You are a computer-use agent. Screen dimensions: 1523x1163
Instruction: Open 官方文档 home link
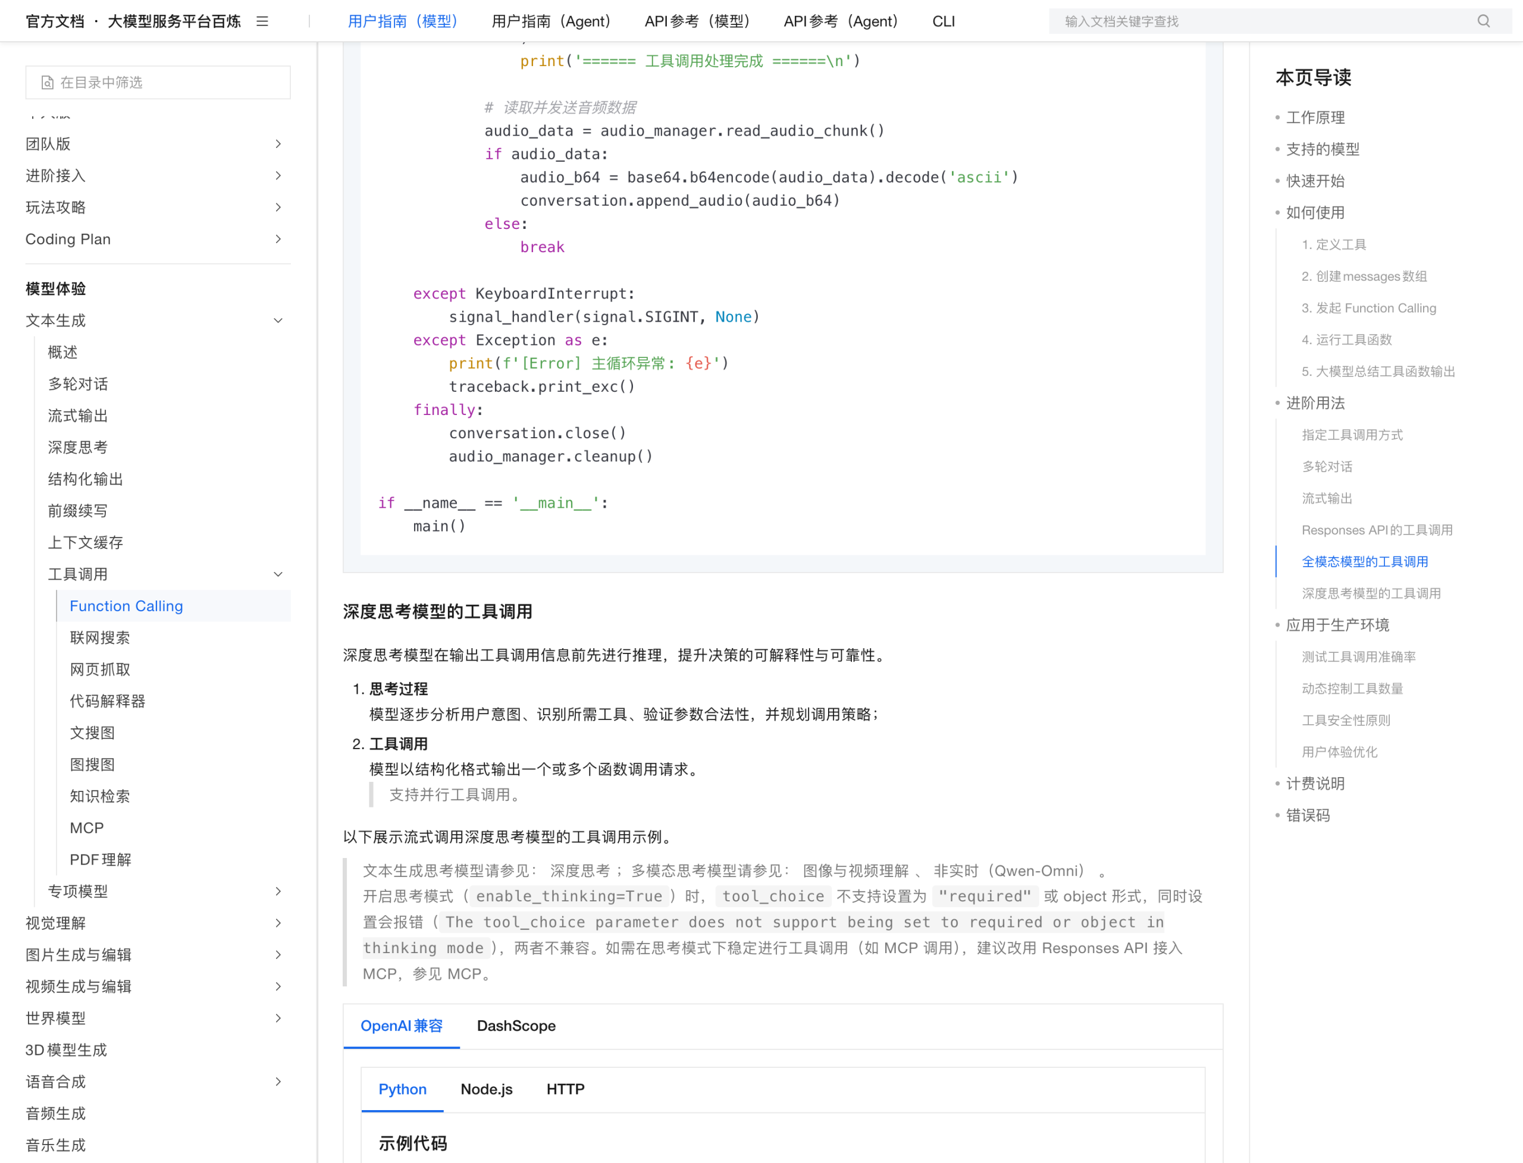point(55,21)
